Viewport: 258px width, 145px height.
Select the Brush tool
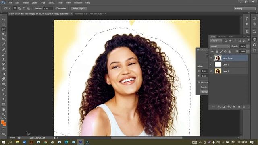click(x=4, y=54)
